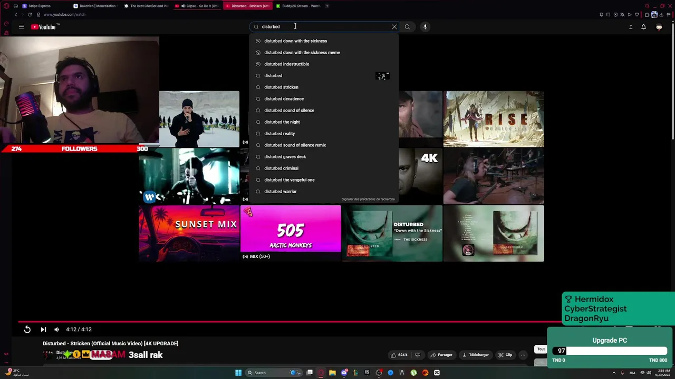The image size is (675, 379).
Task: Click the Windows taskbar Search box
Action: [x=273, y=373]
